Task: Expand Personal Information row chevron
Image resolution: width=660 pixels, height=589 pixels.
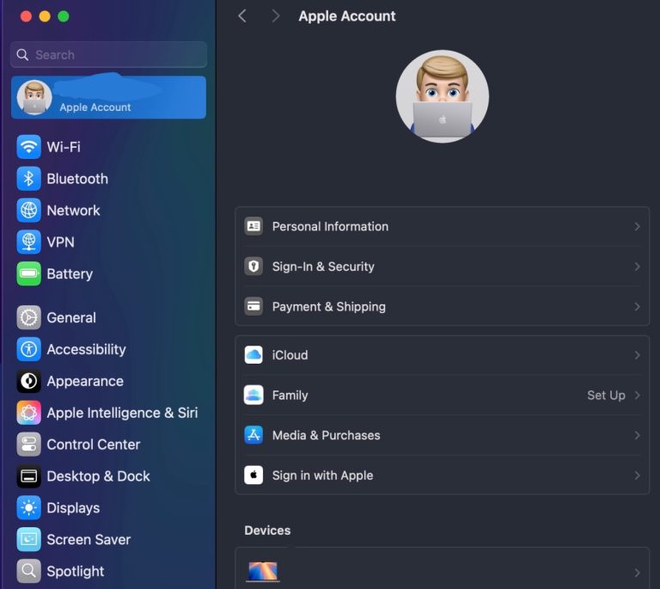Action: point(637,227)
